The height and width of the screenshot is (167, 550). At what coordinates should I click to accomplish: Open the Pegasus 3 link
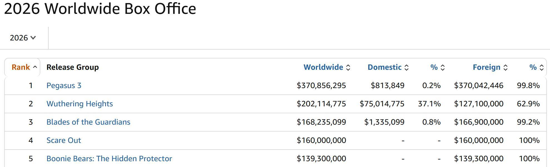(x=64, y=86)
